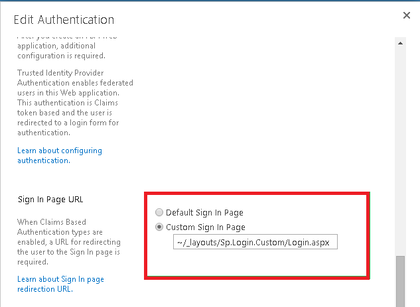The width and height of the screenshot is (420, 307).
Task: Click the Trusted Identity Provider description paragraph
Action: [x=75, y=103]
